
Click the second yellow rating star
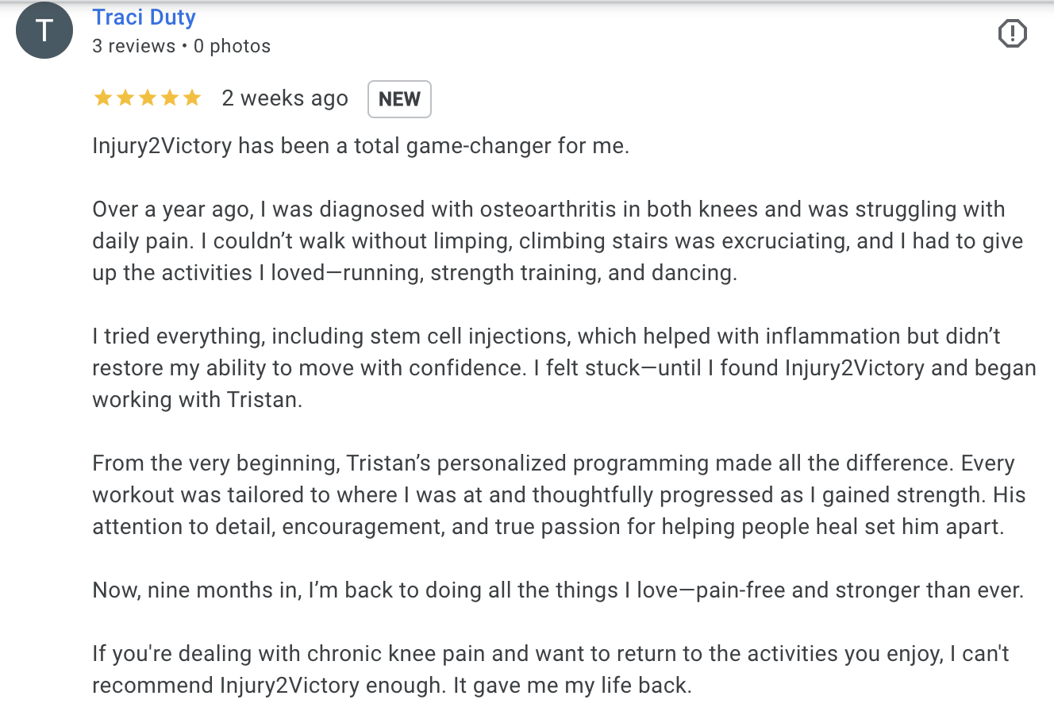(x=125, y=98)
